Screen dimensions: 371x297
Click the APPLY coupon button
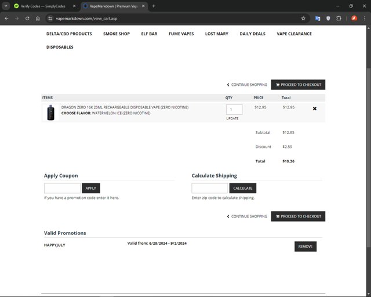[x=91, y=188]
